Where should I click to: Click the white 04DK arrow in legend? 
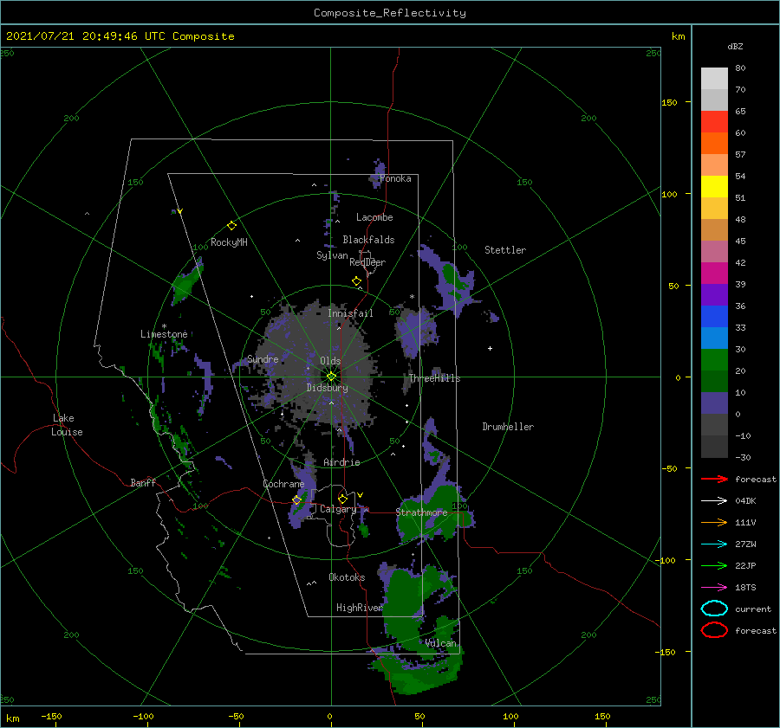click(x=714, y=500)
